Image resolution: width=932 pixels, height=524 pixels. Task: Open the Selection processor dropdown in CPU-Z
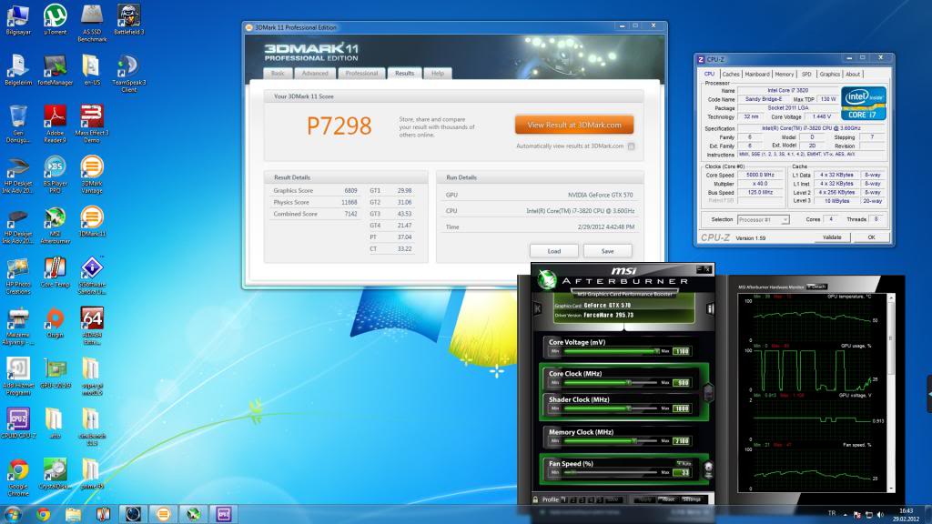(x=764, y=220)
